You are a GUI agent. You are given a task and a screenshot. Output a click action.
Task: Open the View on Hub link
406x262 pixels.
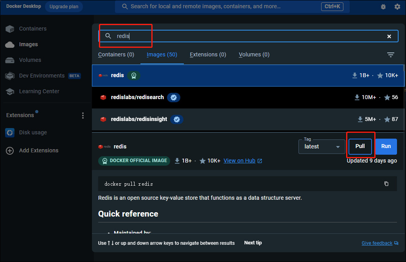(x=243, y=161)
